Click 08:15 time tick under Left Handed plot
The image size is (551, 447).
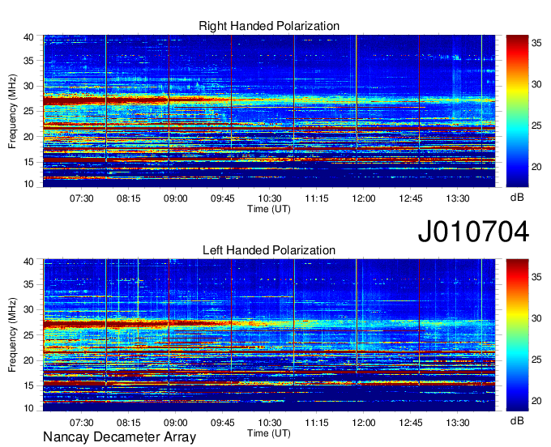pos(129,423)
